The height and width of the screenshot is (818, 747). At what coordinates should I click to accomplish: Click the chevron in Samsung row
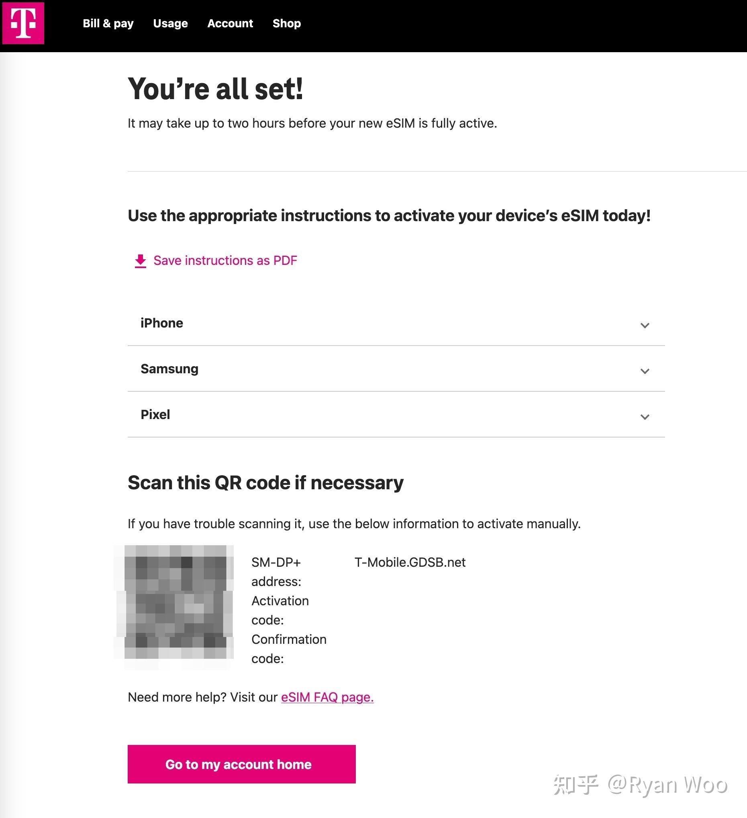[645, 371]
